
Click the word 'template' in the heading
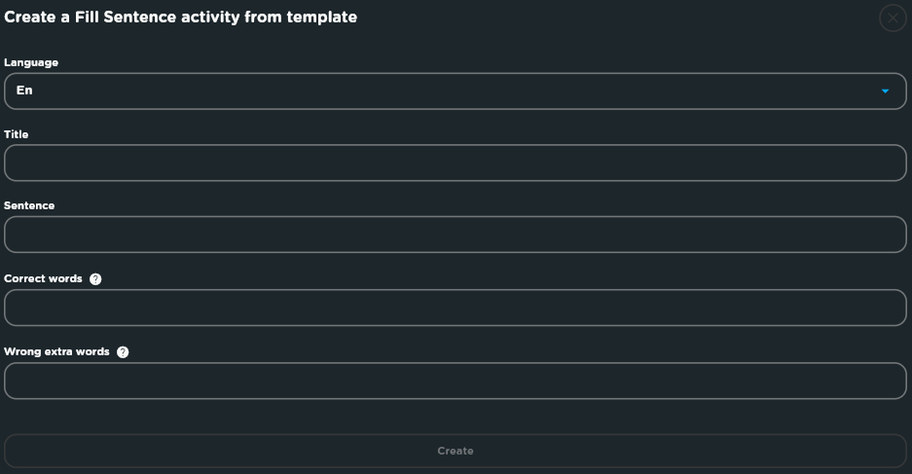(x=321, y=18)
